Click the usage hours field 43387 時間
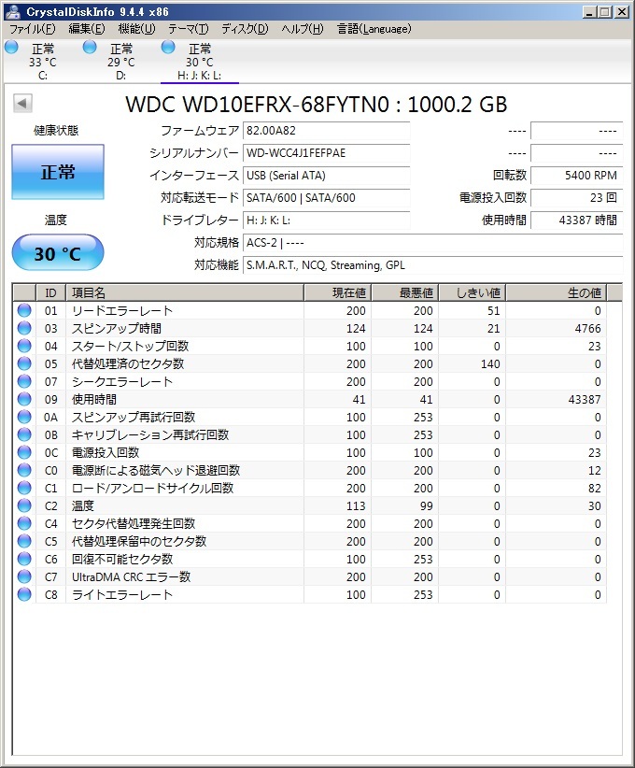The height and width of the screenshot is (768, 635). pyautogui.click(x=577, y=220)
